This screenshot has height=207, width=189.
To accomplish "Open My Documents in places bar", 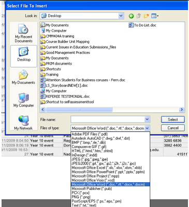I will coord(23,77).
